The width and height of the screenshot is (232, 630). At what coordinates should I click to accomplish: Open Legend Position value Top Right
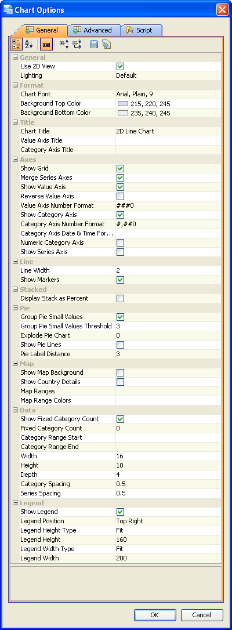(x=168, y=521)
